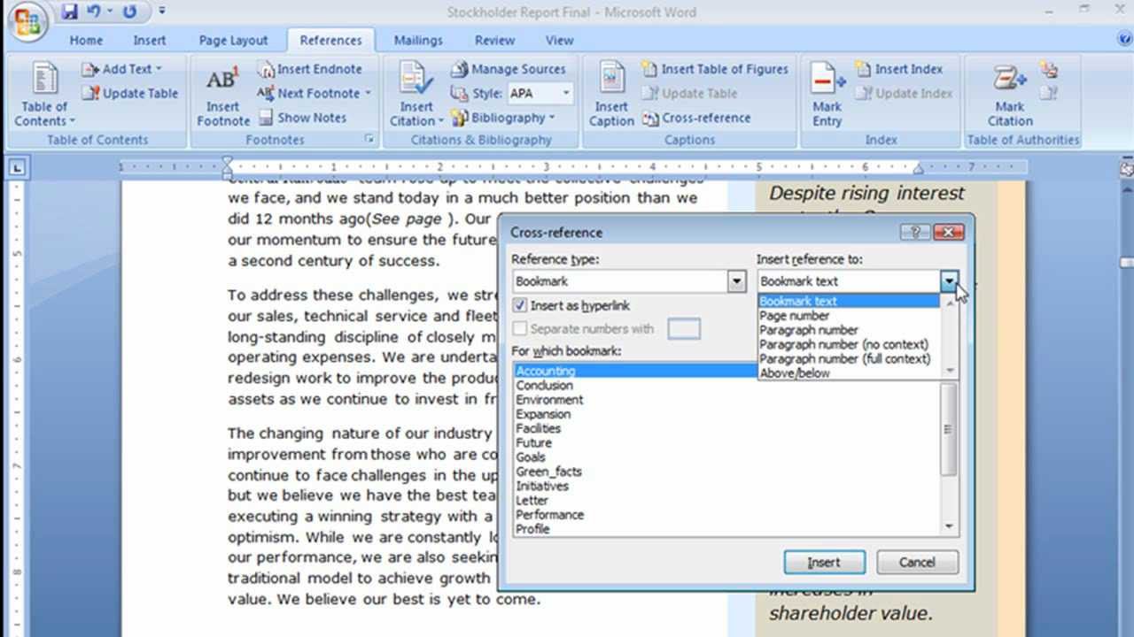Select Paragraph number option
1134x637 pixels.
(848, 330)
